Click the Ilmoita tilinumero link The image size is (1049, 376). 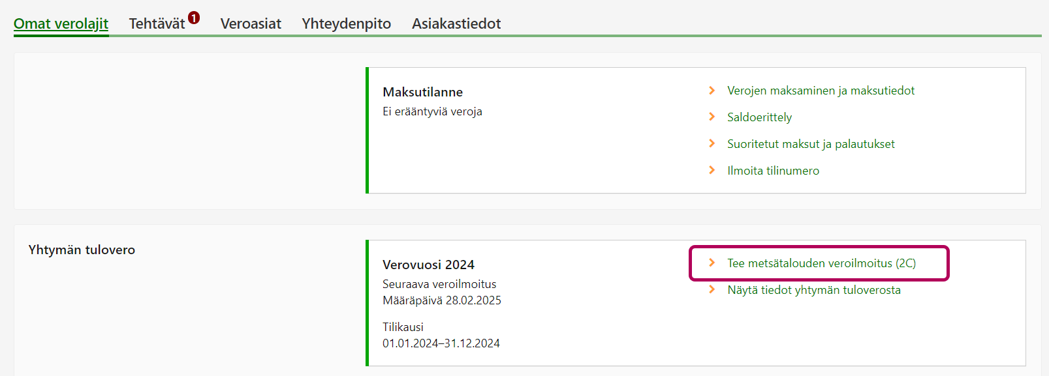(773, 171)
